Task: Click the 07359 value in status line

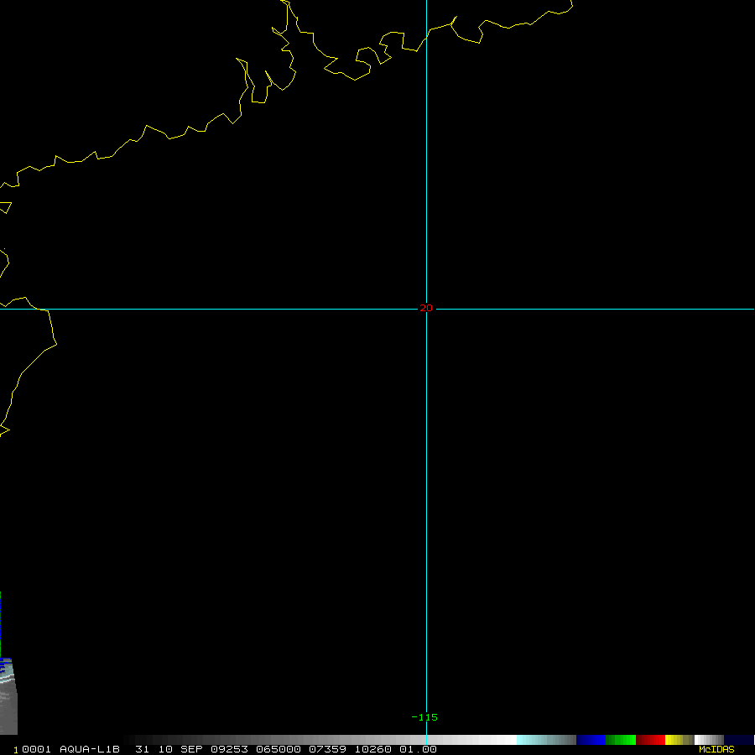Action: pos(327,749)
